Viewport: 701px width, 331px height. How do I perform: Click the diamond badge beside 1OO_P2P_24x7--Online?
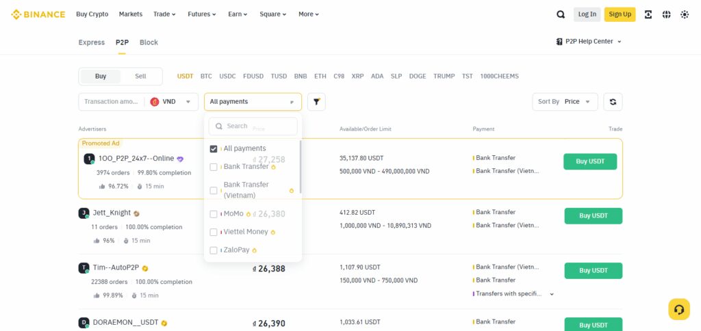(x=180, y=159)
